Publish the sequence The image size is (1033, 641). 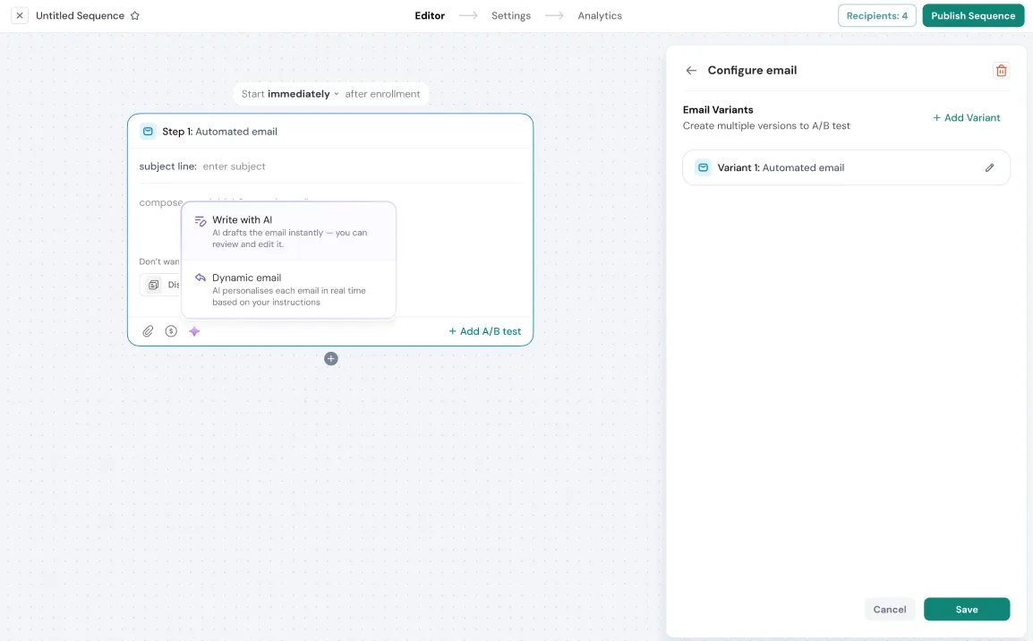click(x=973, y=15)
